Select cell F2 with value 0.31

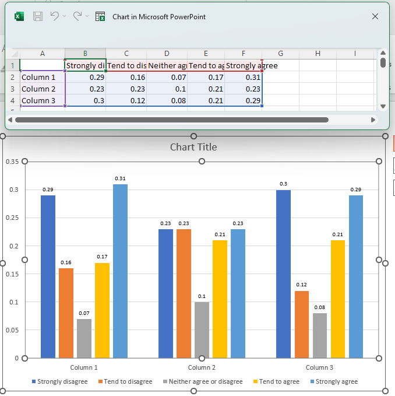pyautogui.click(x=243, y=77)
